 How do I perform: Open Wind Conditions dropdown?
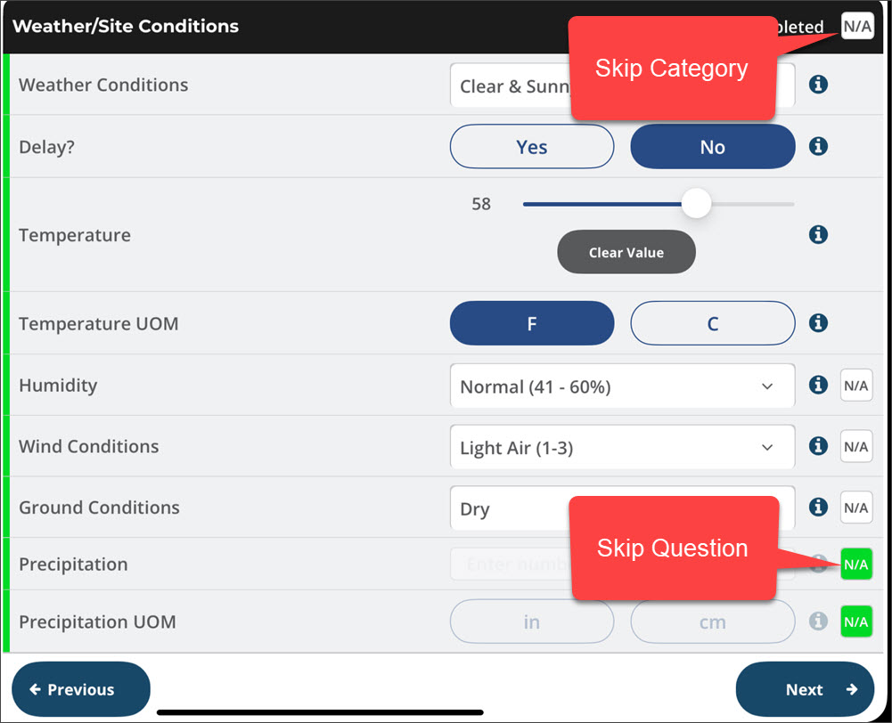tap(622, 447)
